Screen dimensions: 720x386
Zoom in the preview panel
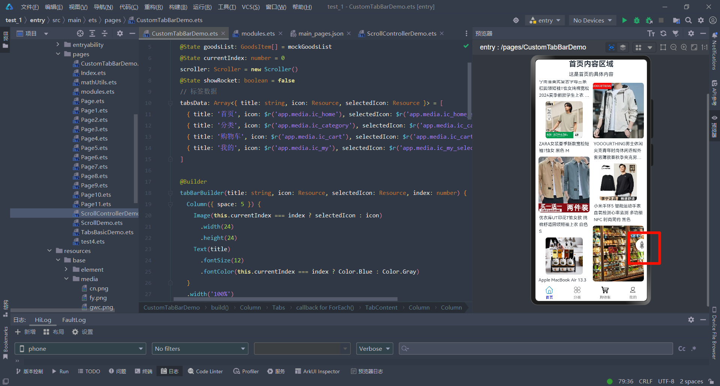point(684,47)
